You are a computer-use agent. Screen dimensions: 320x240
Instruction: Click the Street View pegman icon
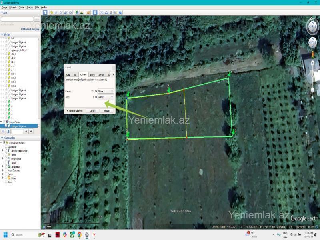312,55
